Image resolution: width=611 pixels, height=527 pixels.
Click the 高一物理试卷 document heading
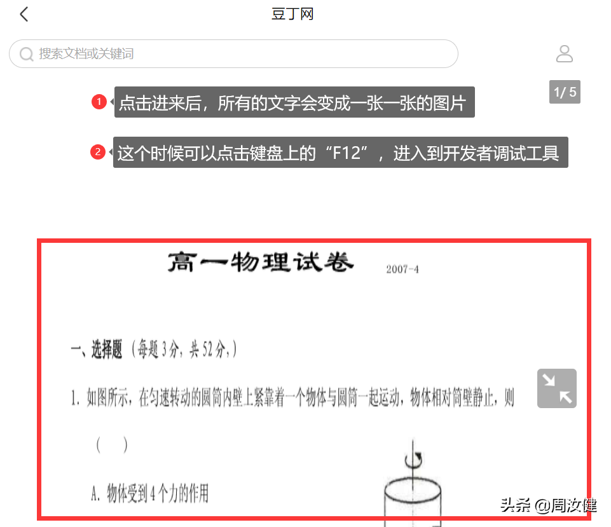point(261,262)
